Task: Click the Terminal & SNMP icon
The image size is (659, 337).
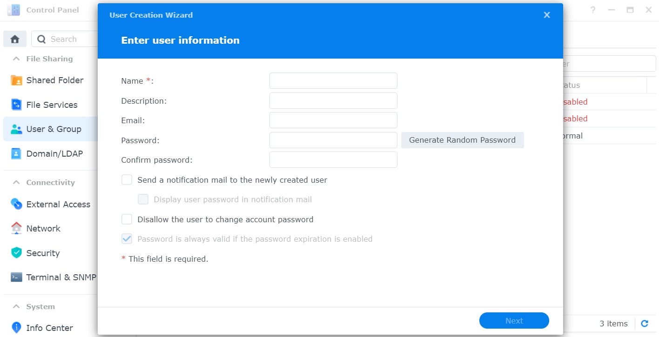Action: pos(16,277)
